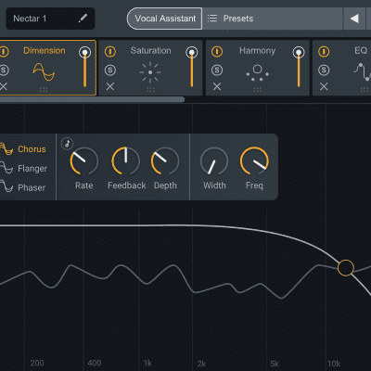Select the Dimension module sine wave icon
This screenshot has width=371, height=371.
point(44,71)
